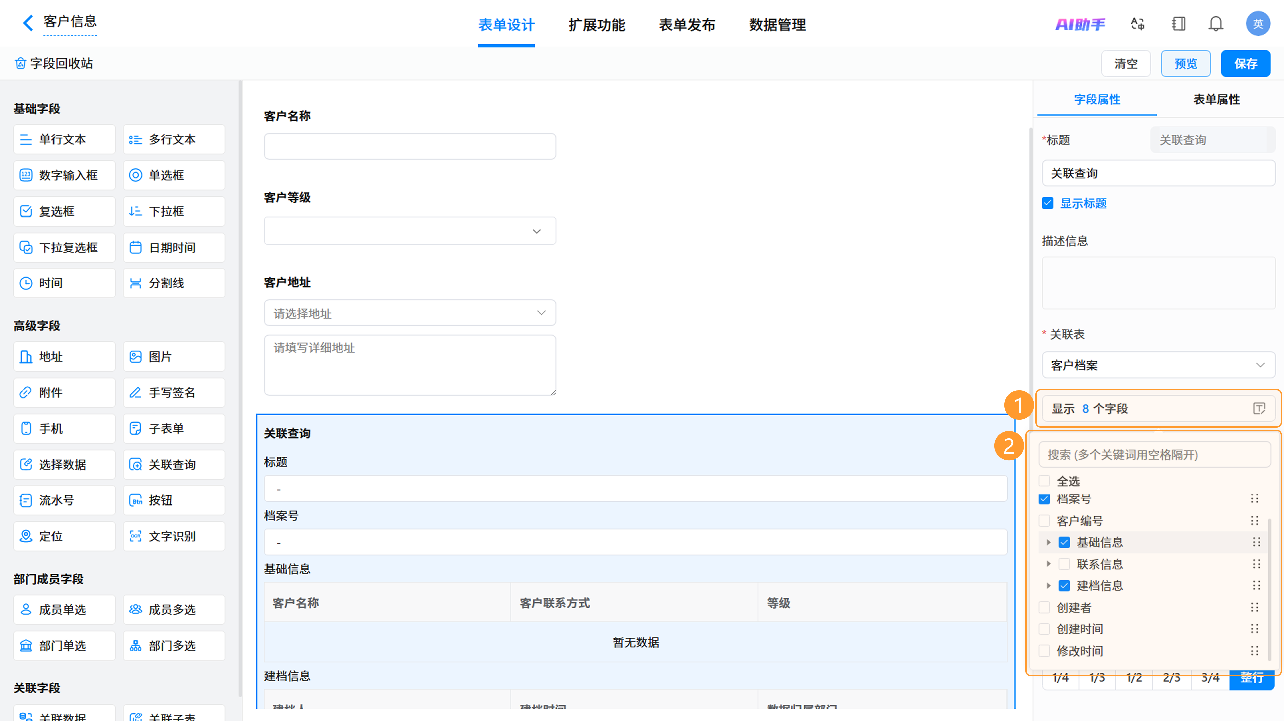The height and width of the screenshot is (721, 1284).
Task: Expand the 建档信息 tree node
Action: (1048, 586)
